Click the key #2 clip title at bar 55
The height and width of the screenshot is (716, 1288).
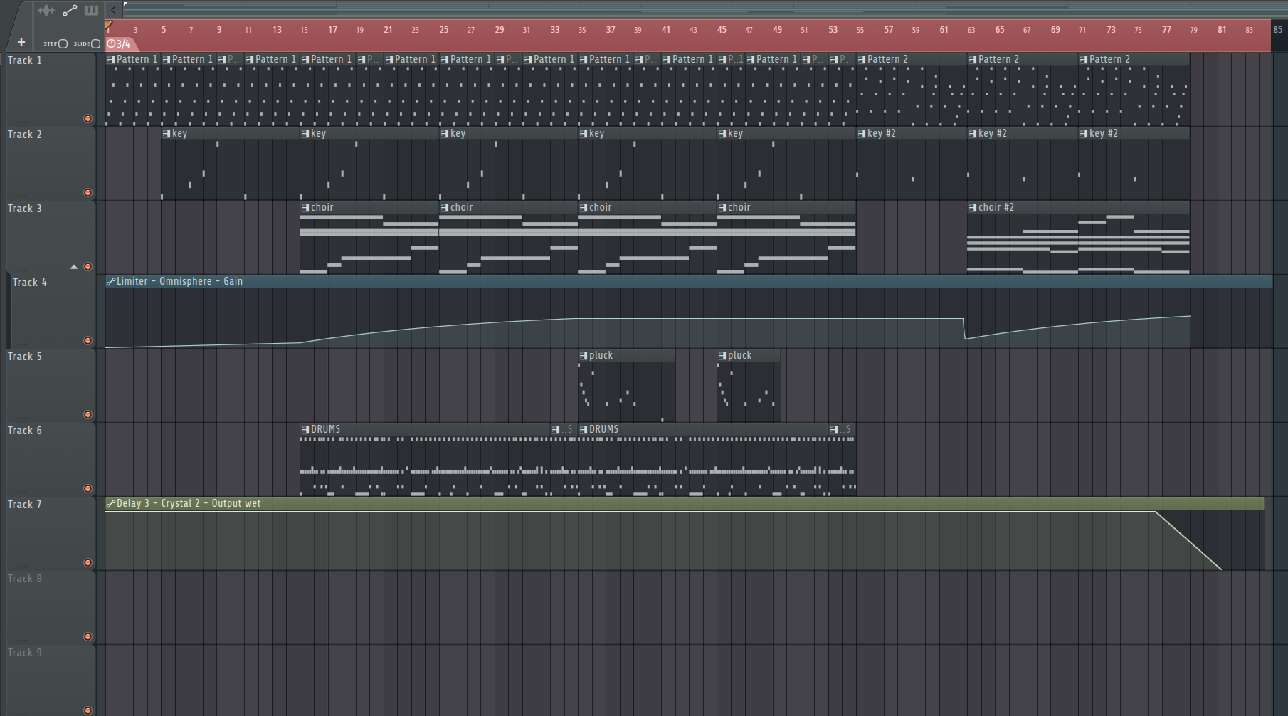tap(882, 133)
